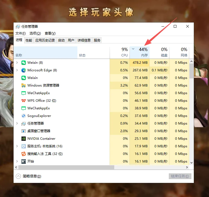This screenshot has height=197, width=209.
Task: Switch to the 应用历史记录 tab
Action: tap(45, 40)
